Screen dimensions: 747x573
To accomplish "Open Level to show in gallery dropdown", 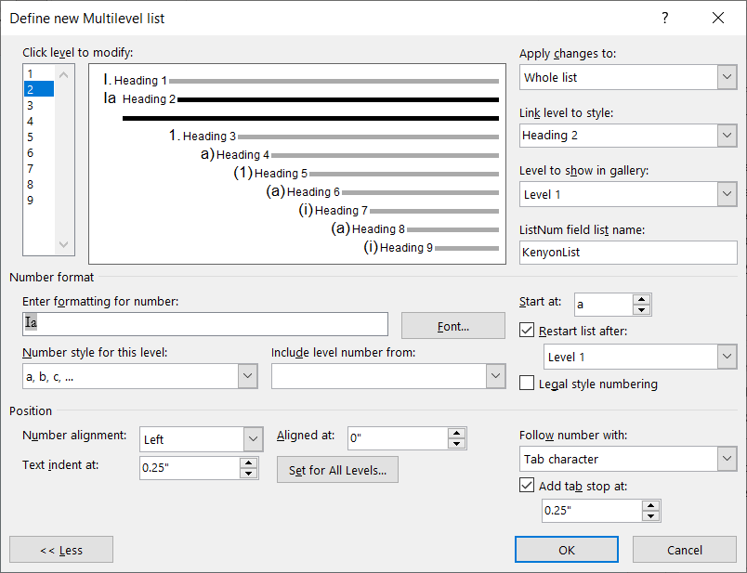I will pyautogui.click(x=727, y=194).
